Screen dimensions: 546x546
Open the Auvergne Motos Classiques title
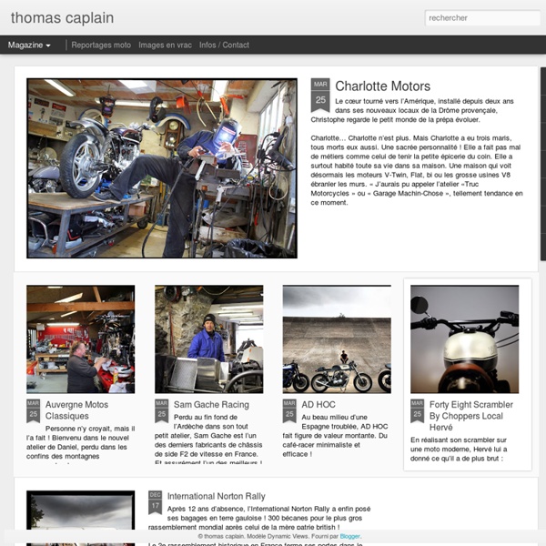76,410
